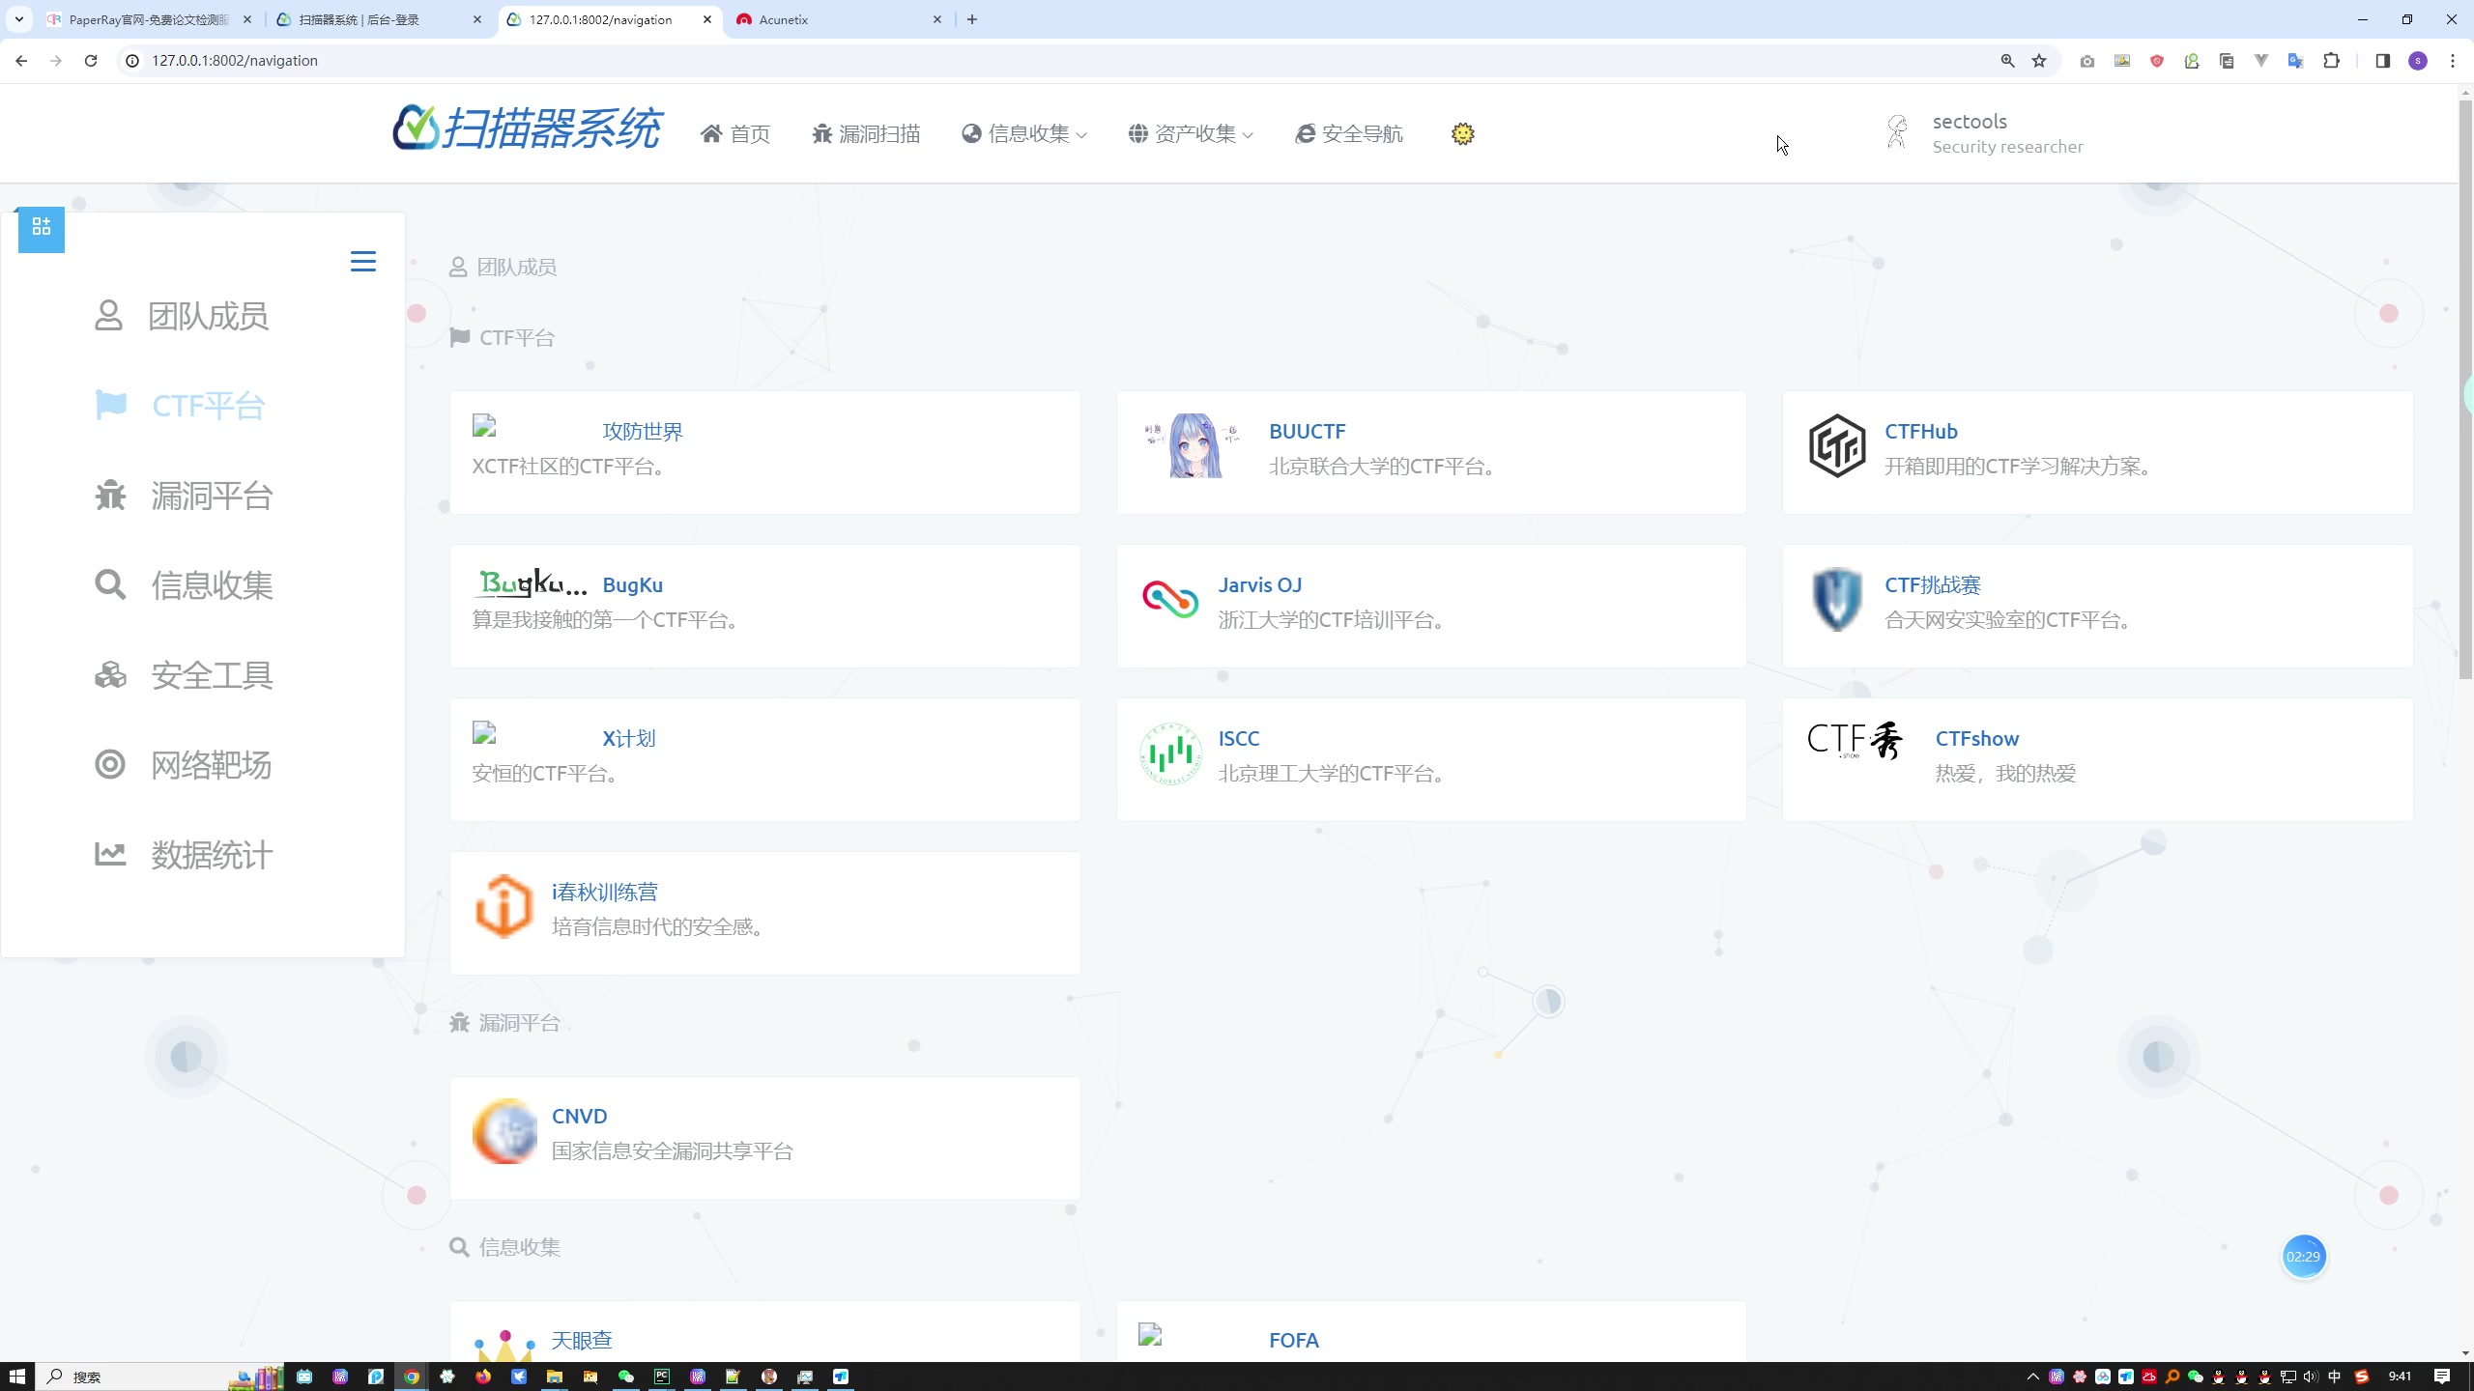Open the BUUCTF link

(1307, 432)
